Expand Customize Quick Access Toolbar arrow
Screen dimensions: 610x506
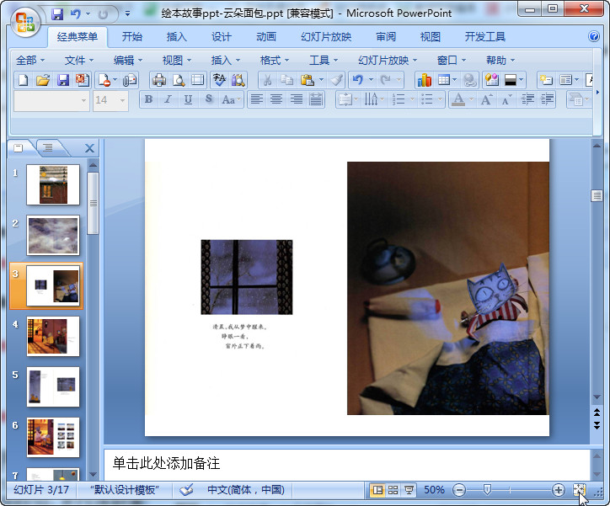(x=127, y=14)
